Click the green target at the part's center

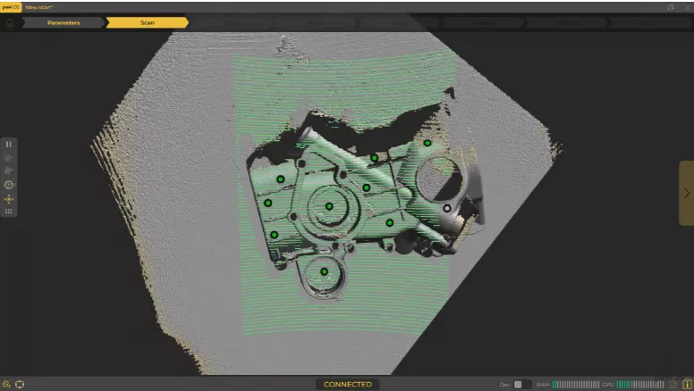pos(329,206)
